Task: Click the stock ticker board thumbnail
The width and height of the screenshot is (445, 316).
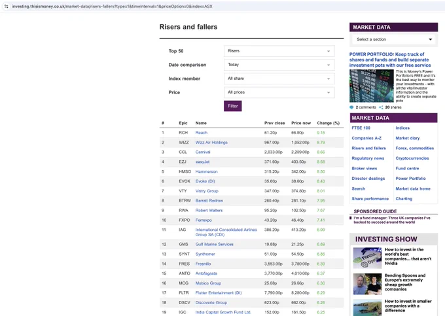Action: click(x=372, y=86)
